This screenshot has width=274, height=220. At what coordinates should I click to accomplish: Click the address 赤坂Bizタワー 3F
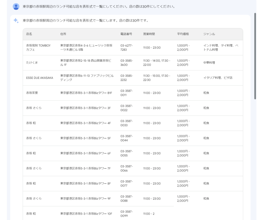85,108
